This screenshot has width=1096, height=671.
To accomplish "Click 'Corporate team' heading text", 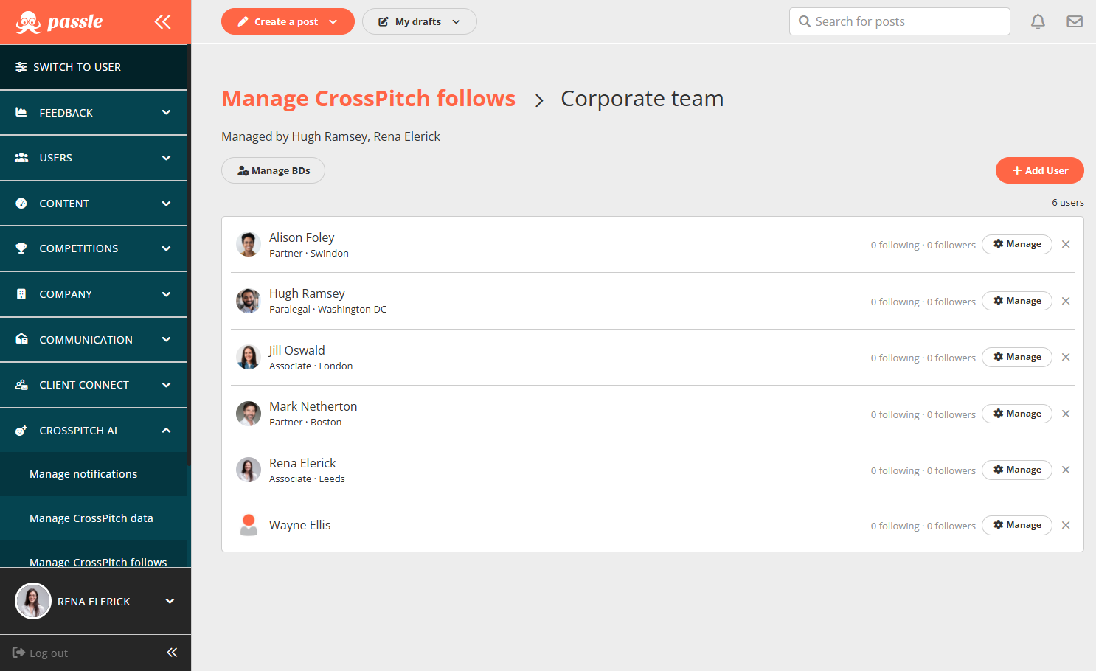I will tap(642, 98).
